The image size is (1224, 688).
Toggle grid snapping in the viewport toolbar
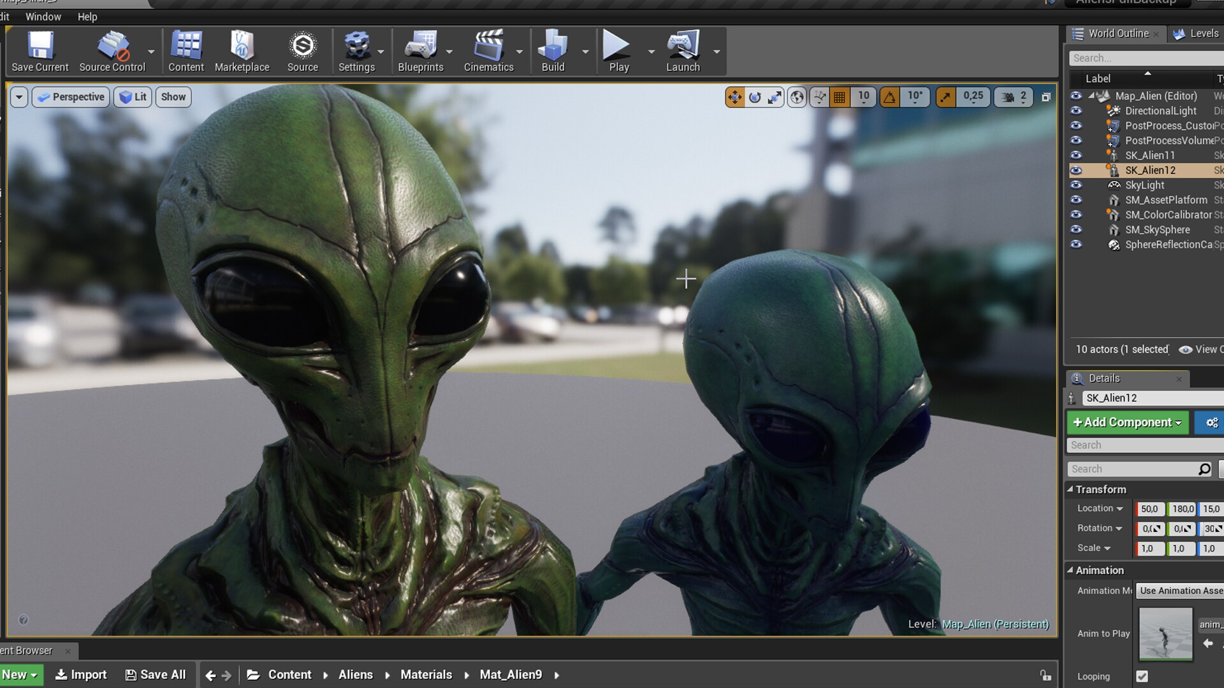pos(840,97)
